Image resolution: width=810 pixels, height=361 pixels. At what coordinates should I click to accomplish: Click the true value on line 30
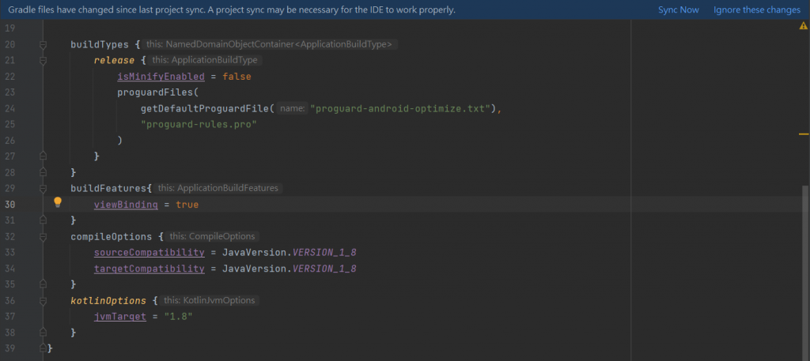187,205
